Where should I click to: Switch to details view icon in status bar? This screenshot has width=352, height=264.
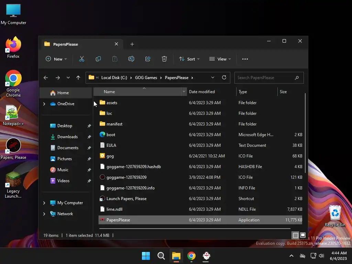(295, 235)
